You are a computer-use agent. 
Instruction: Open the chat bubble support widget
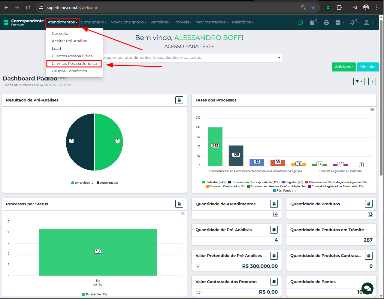[367, 288]
